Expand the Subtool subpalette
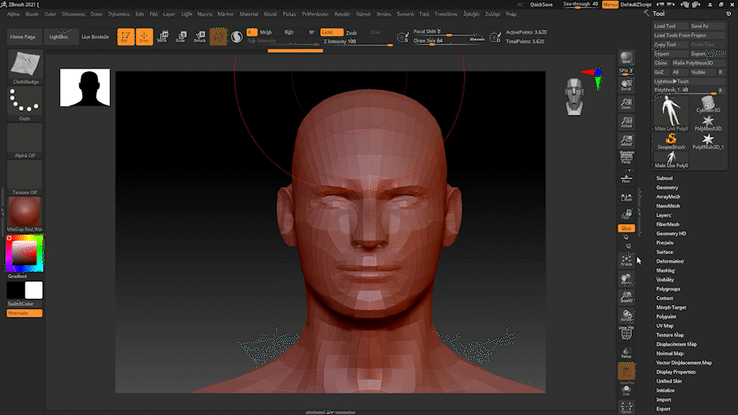This screenshot has height=415, width=738. [664, 178]
